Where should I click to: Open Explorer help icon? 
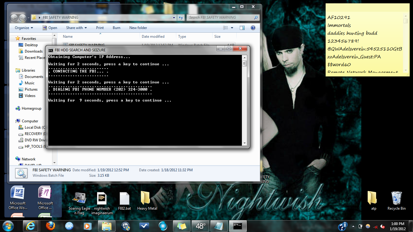[x=253, y=28]
